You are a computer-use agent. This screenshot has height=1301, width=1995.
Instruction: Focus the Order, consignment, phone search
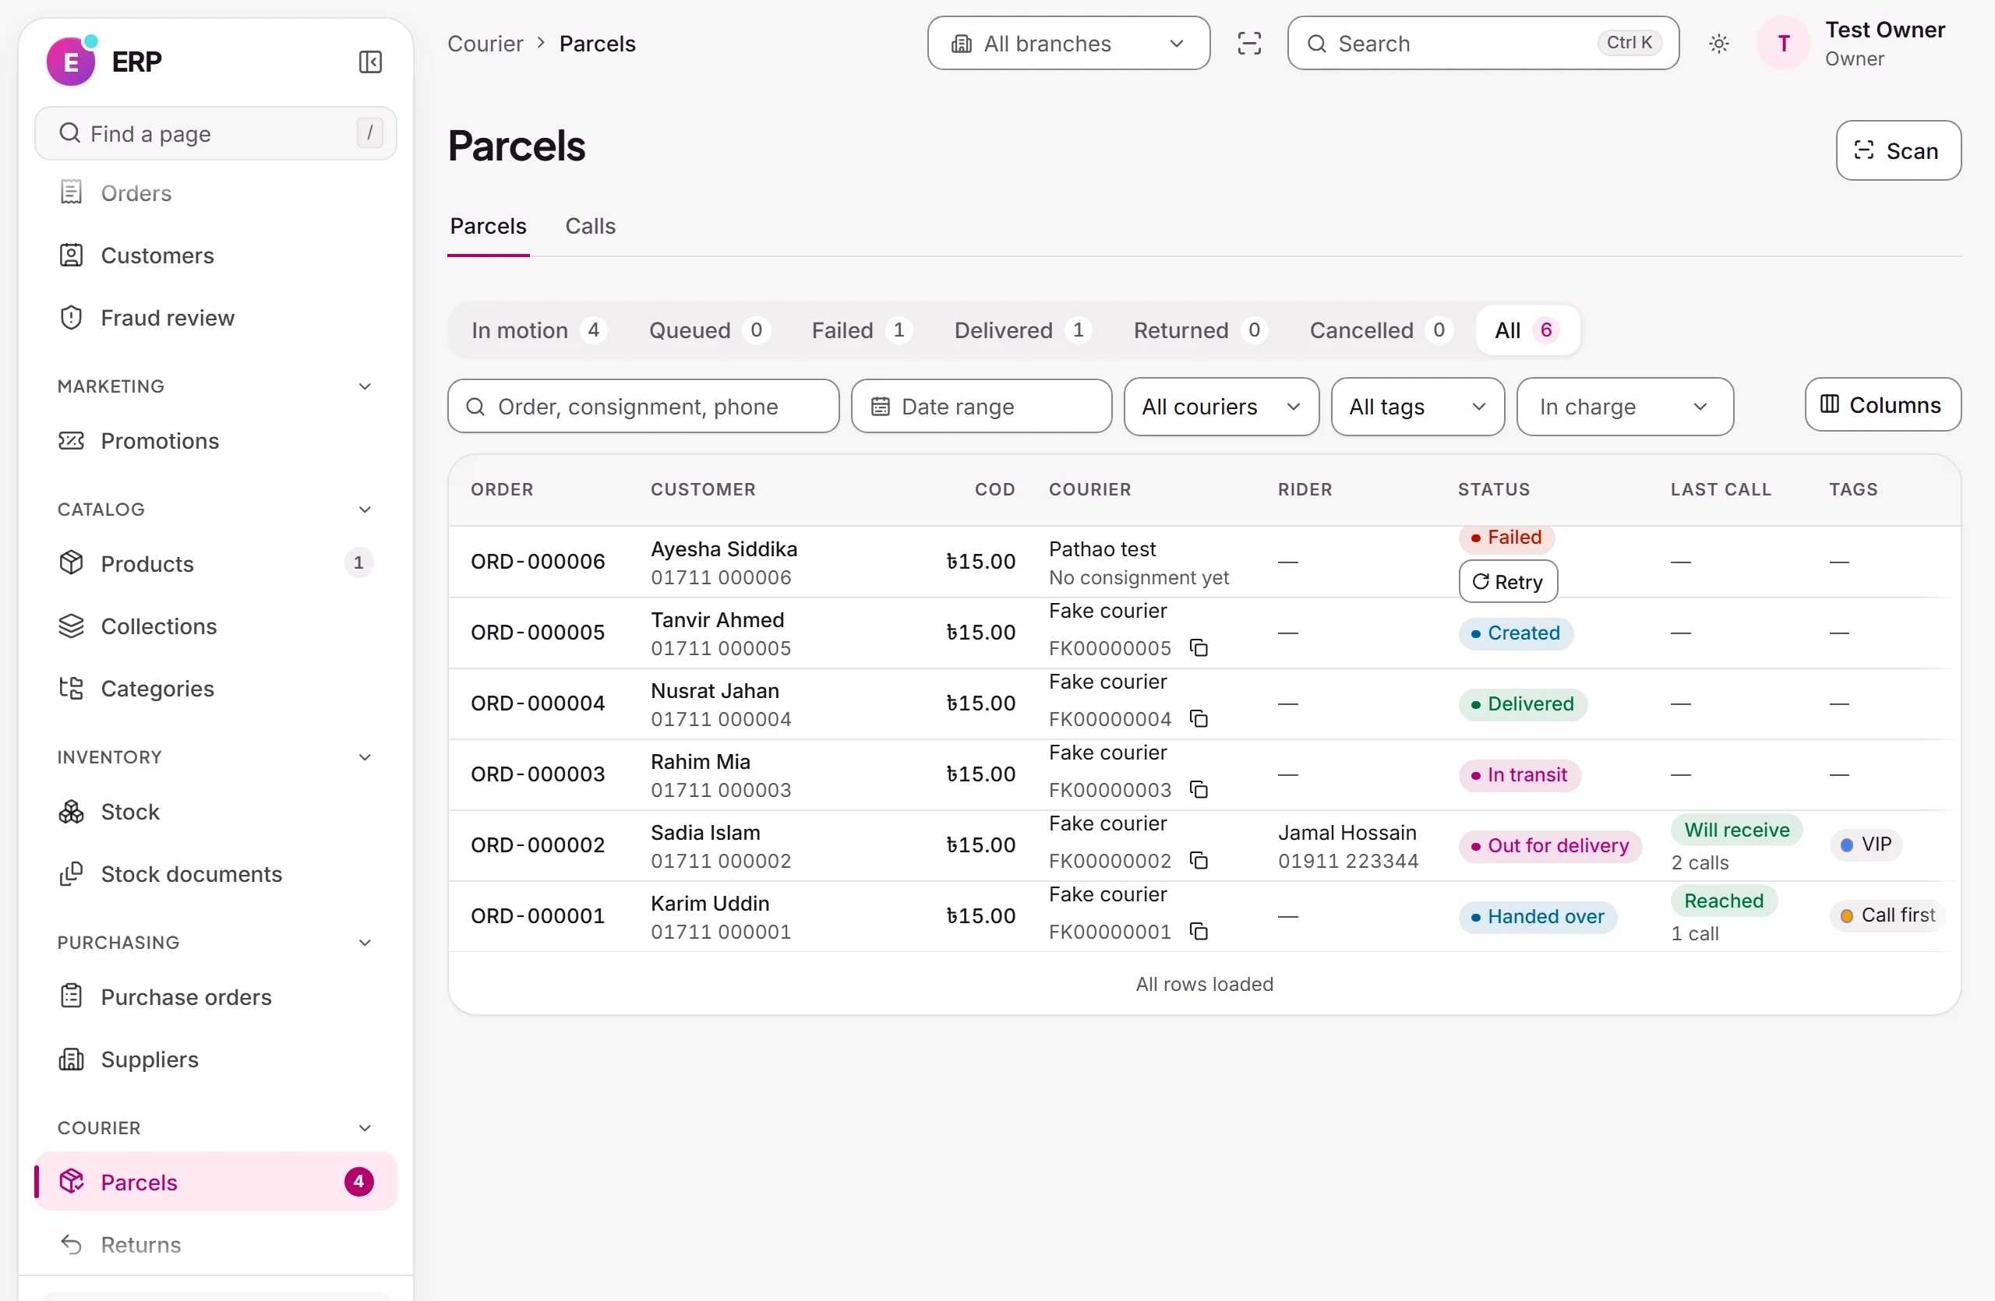tap(643, 407)
